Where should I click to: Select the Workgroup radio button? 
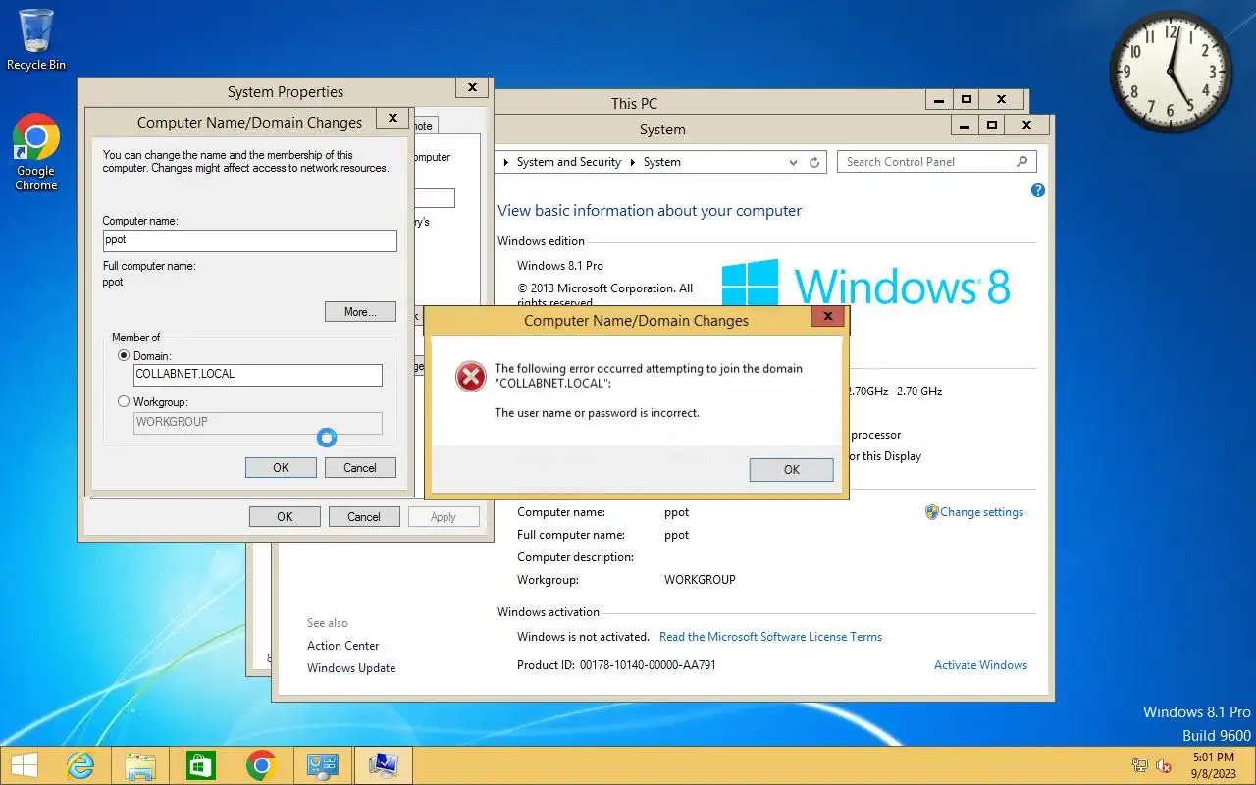pyautogui.click(x=124, y=401)
